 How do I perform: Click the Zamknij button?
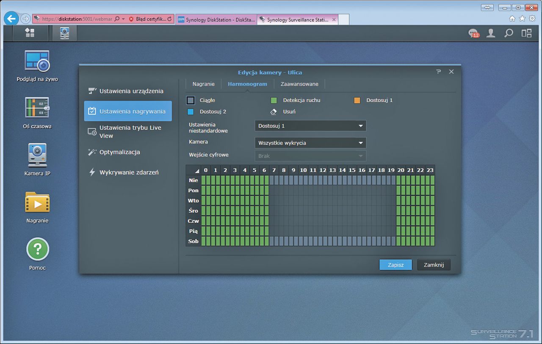pyautogui.click(x=434, y=265)
